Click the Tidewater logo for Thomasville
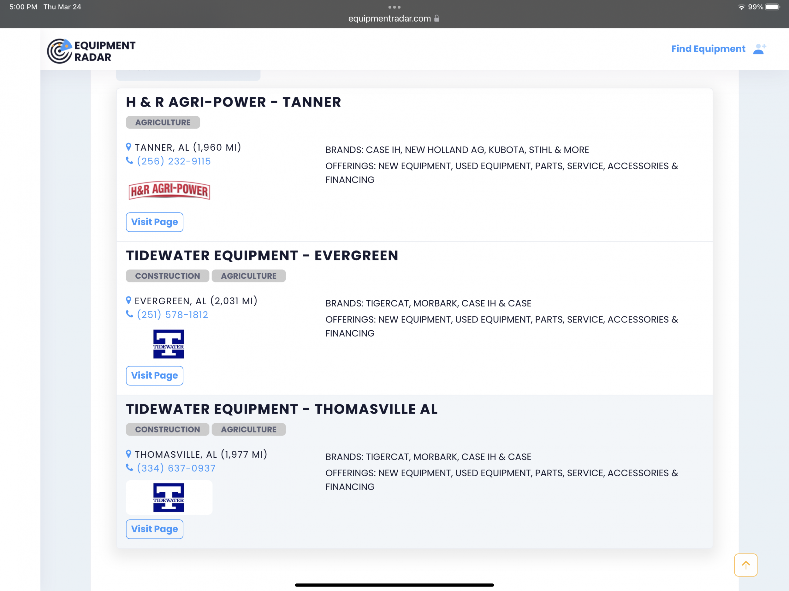 pos(168,497)
